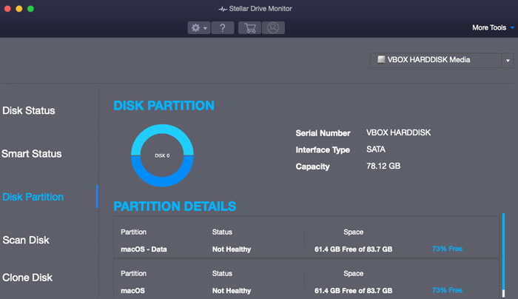Click 61.4 GB Free space for macOS partition

pos(353,291)
